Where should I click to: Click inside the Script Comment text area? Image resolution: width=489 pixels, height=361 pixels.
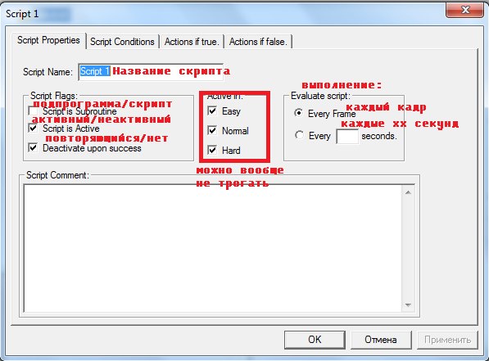212,249
